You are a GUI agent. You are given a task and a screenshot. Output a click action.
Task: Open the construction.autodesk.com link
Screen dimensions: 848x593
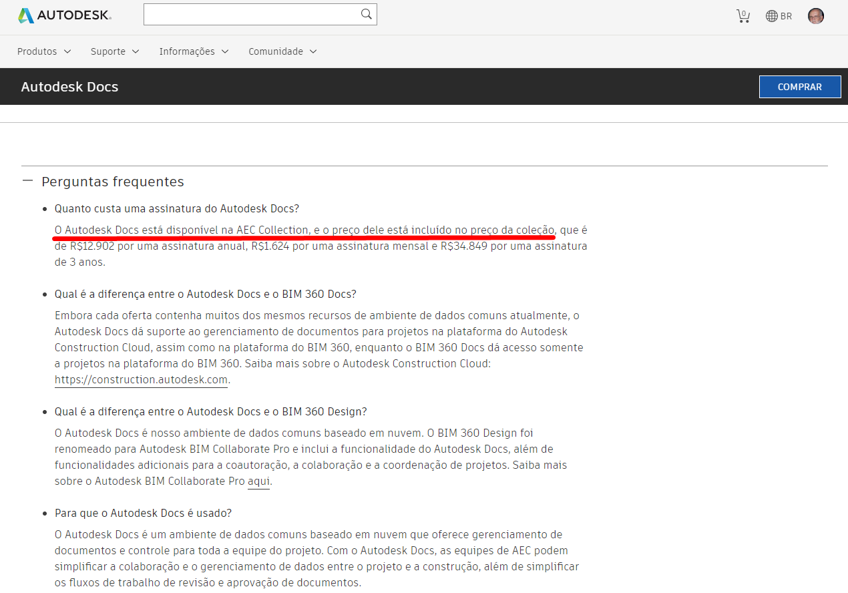pyautogui.click(x=140, y=379)
